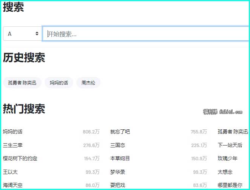
Task: Open hot search 孤勇者 陈奕迅 in third column
Action: click(x=233, y=132)
